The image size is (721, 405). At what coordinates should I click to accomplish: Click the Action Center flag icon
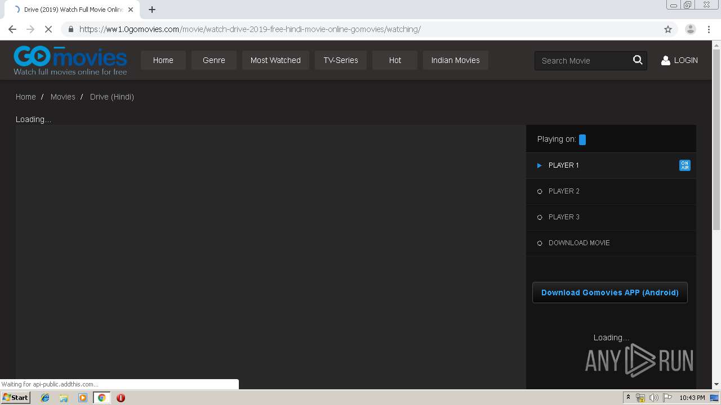pos(667,398)
